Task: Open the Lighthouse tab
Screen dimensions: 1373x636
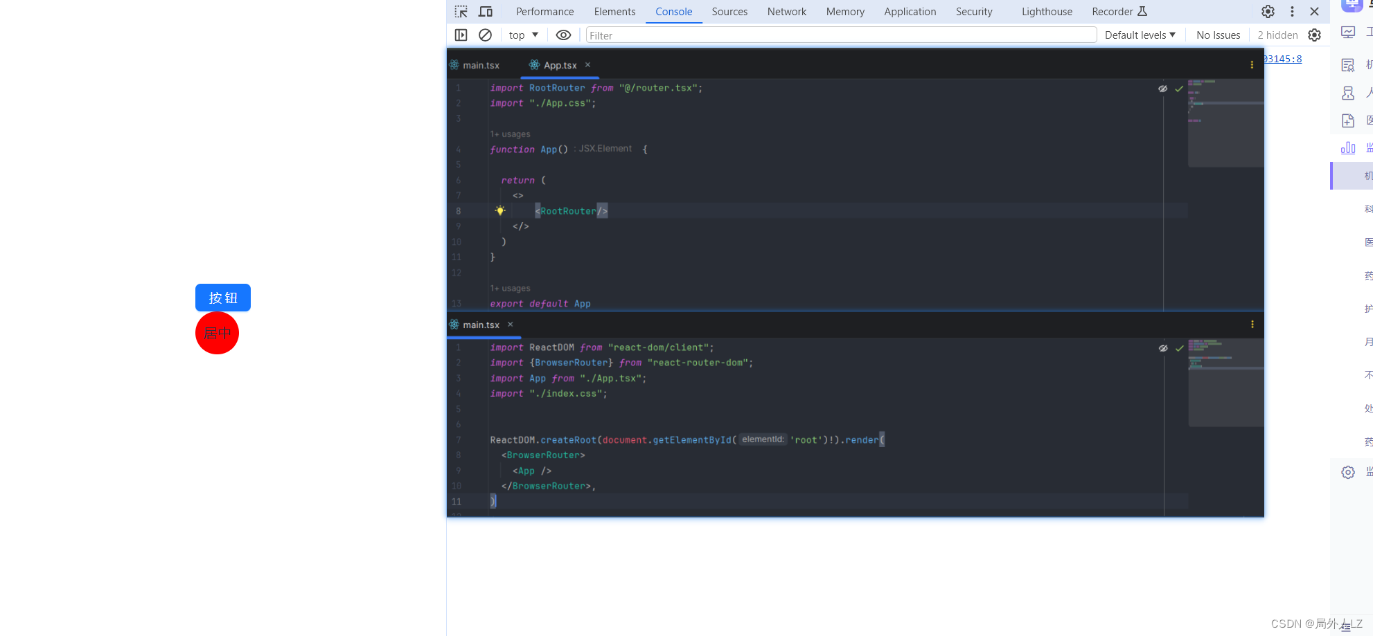Action: coord(1047,12)
